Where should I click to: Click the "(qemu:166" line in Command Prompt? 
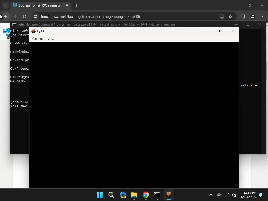coord(20,102)
